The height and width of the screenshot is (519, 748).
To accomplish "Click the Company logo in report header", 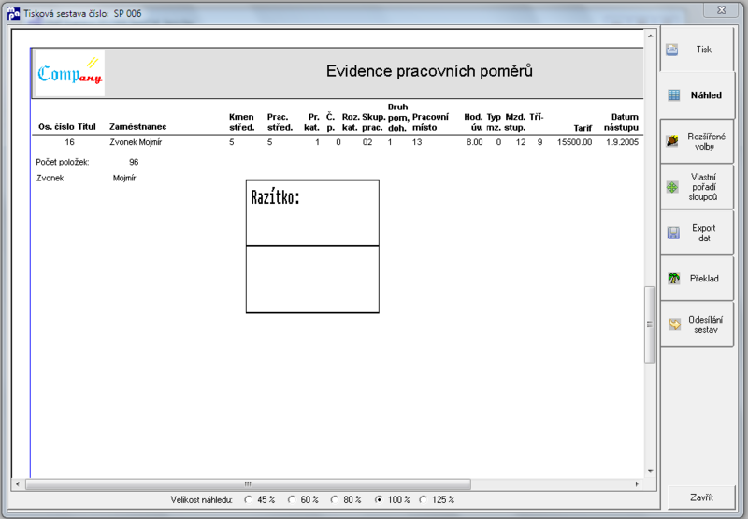I will [x=69, y=73].
